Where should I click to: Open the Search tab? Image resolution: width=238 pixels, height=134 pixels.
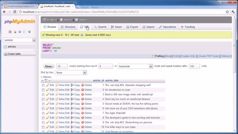[x=100, y=27]
